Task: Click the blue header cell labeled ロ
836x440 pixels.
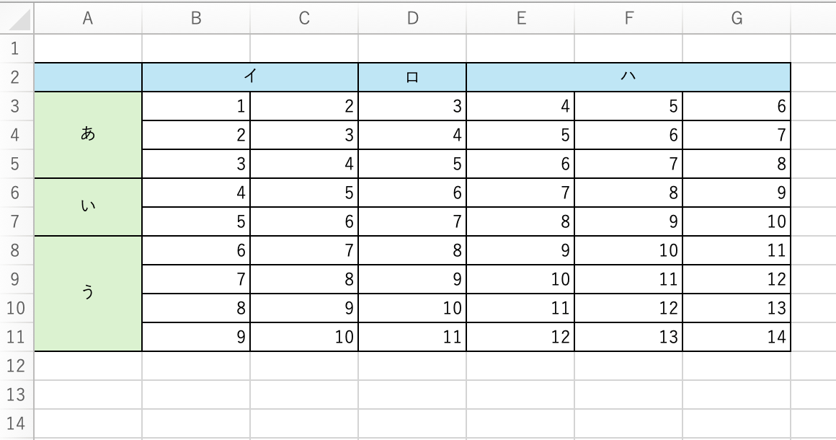Action: click(x=412, y=77)
